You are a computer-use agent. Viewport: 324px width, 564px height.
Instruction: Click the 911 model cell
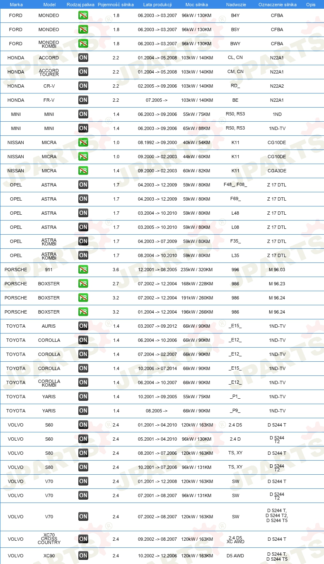[49, 270]
